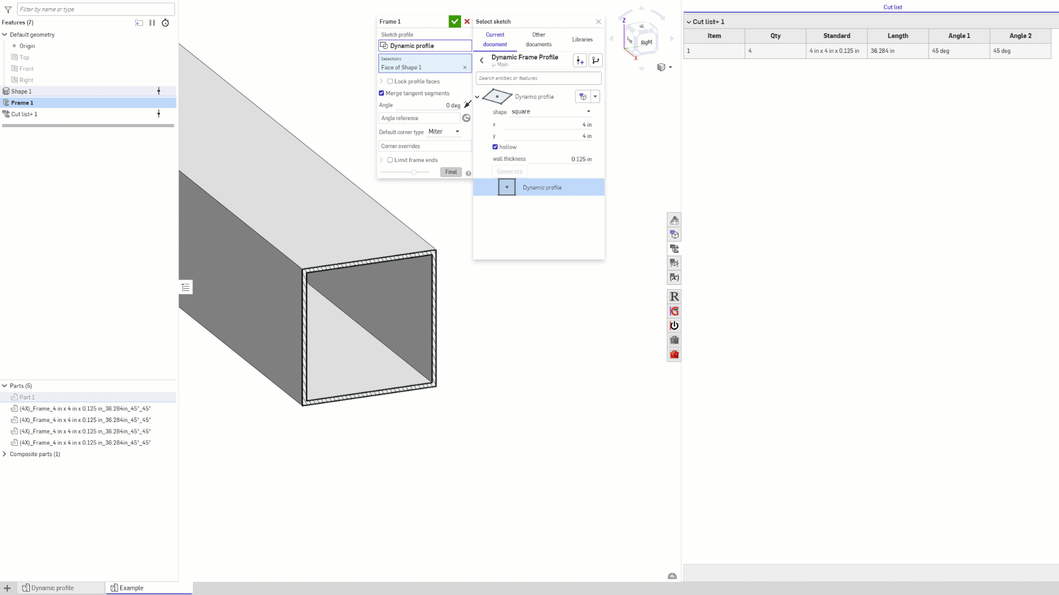This screenshot has height=595, width=1059.
Task: Click the create version icon
Action: click(x=580, y=61)
